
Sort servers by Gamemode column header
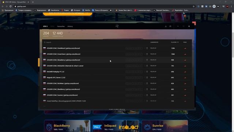click(x=154, y=42)
